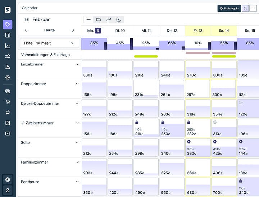Click the Heute button
The height and width of the screenshot is (197, 259).
click(x=49, y=30)
